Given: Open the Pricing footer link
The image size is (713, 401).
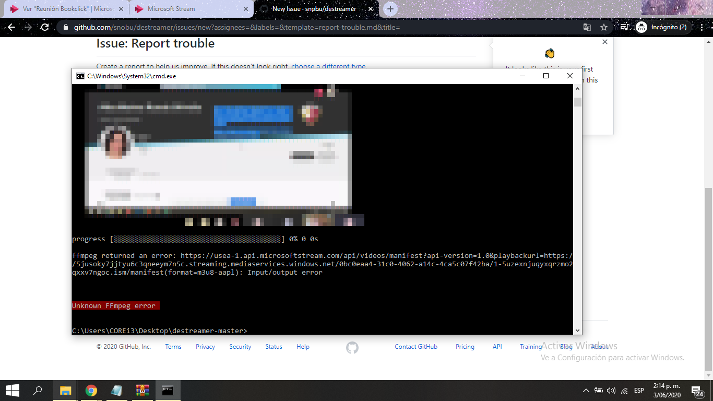Looking at the screenshot, I should click(x=465, y=347).
